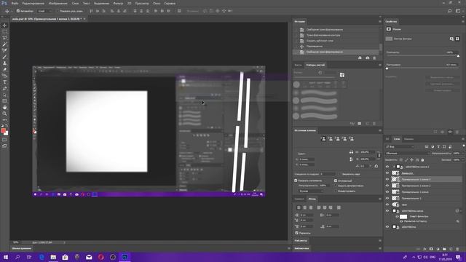This screenshot has width=466, height=262.
Task: Select the first clone source icon
Action: [x=323, y=139]
